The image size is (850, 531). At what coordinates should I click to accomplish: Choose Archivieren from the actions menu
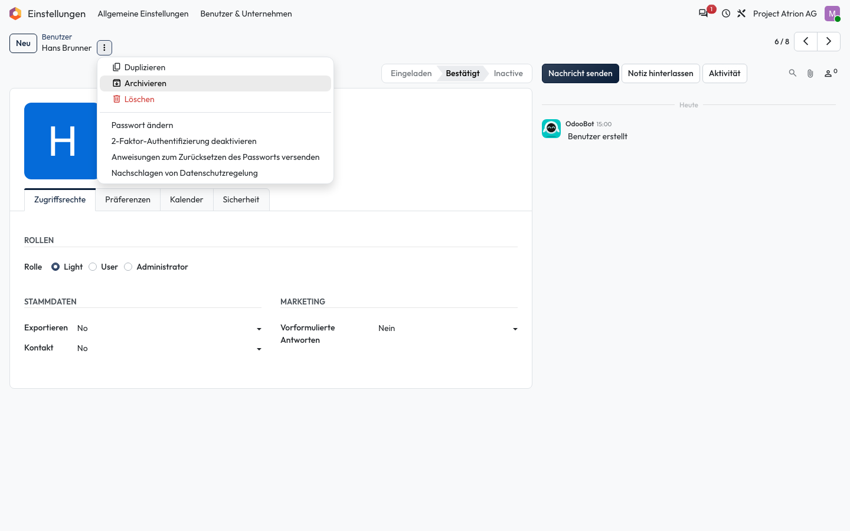(215, 83)
